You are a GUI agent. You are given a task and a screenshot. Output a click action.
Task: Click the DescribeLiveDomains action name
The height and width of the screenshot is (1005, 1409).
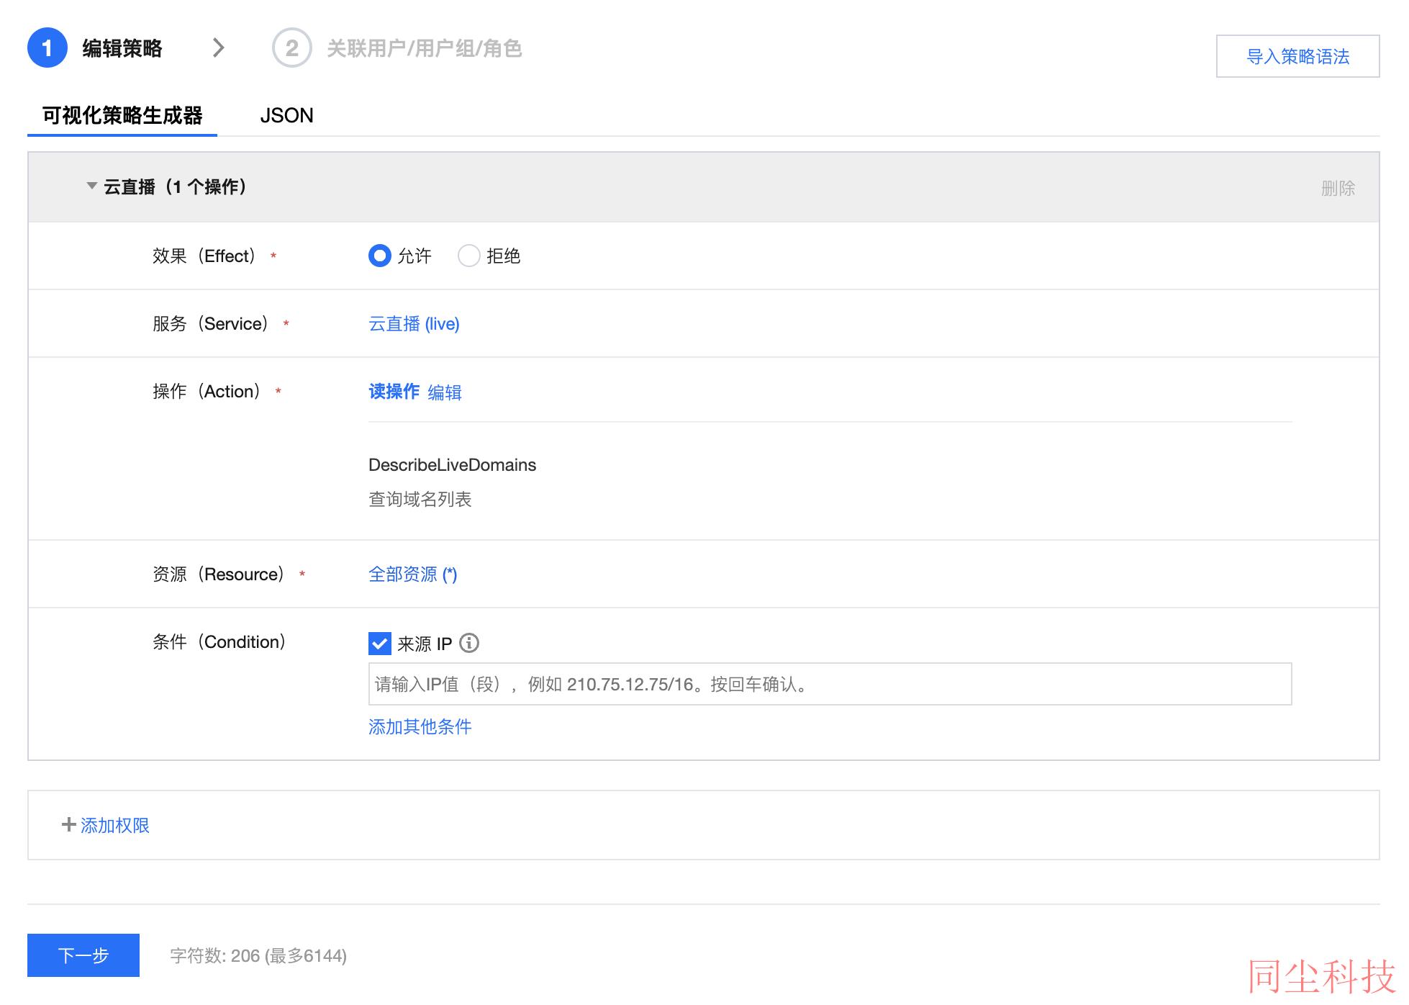click(x=452, y=465)
